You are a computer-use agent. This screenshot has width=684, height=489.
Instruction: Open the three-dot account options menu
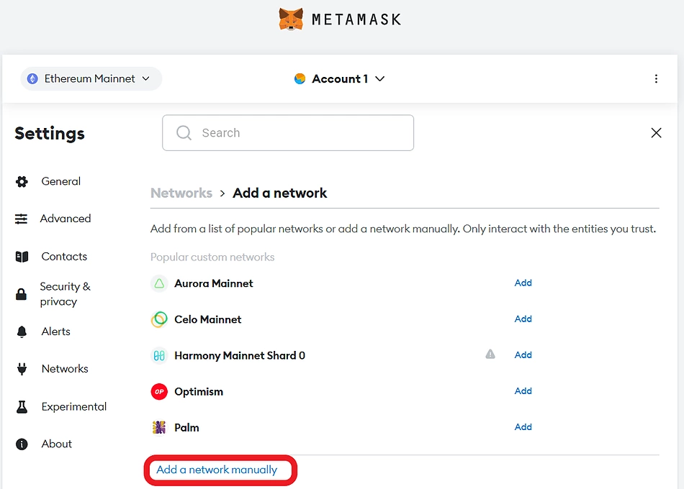(656, 79)
